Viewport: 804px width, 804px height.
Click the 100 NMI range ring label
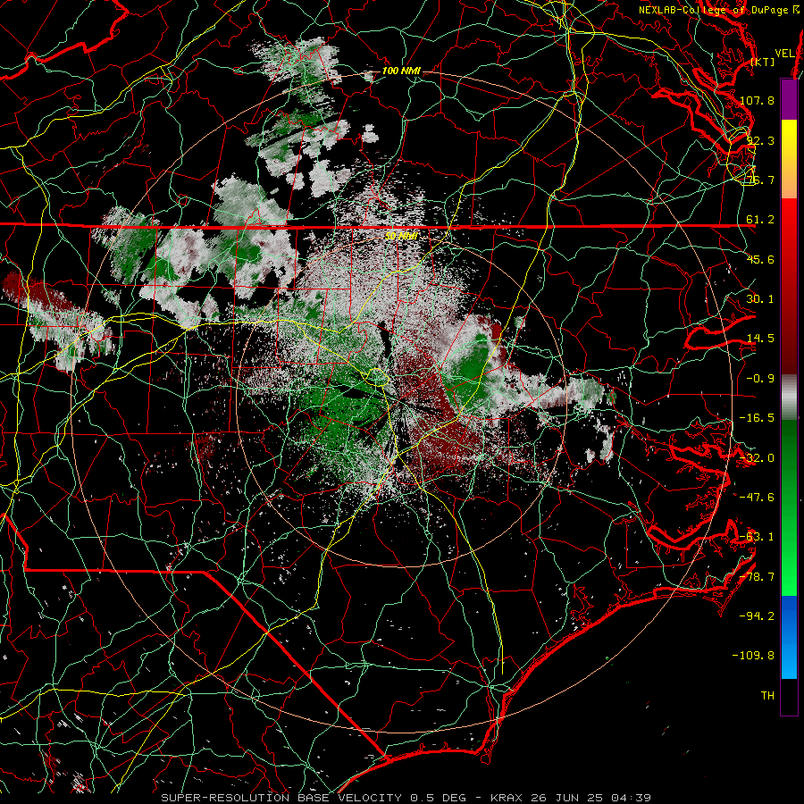click(401, 71)
